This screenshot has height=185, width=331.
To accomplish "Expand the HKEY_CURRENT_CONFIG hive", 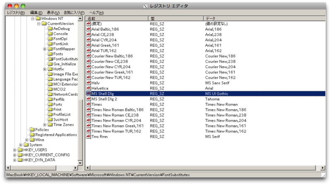I will point(14,155).
